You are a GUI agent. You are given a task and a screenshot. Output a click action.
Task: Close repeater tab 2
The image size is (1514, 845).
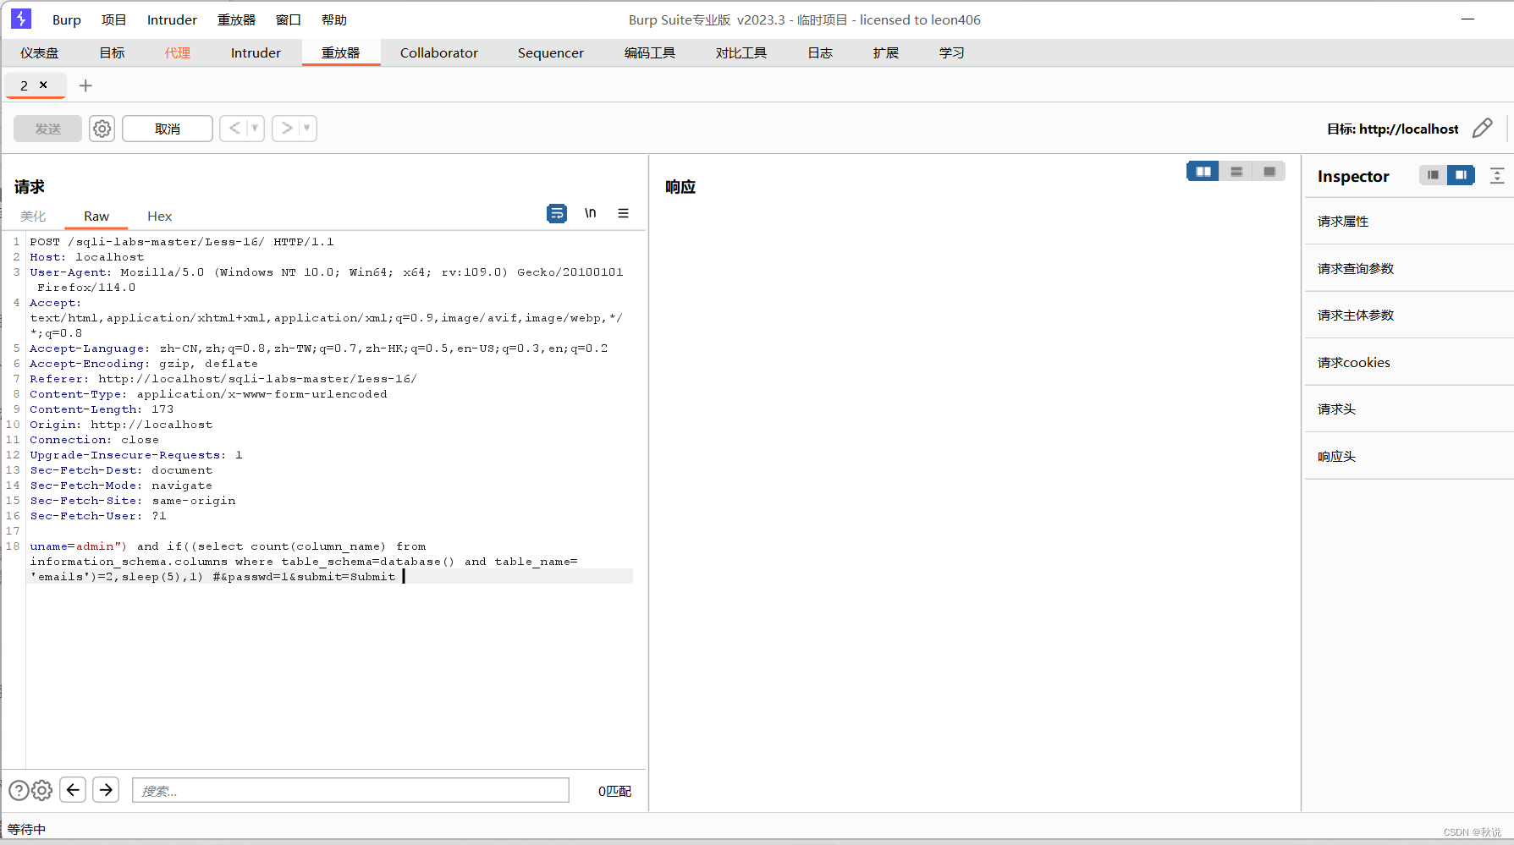(43, 85)
